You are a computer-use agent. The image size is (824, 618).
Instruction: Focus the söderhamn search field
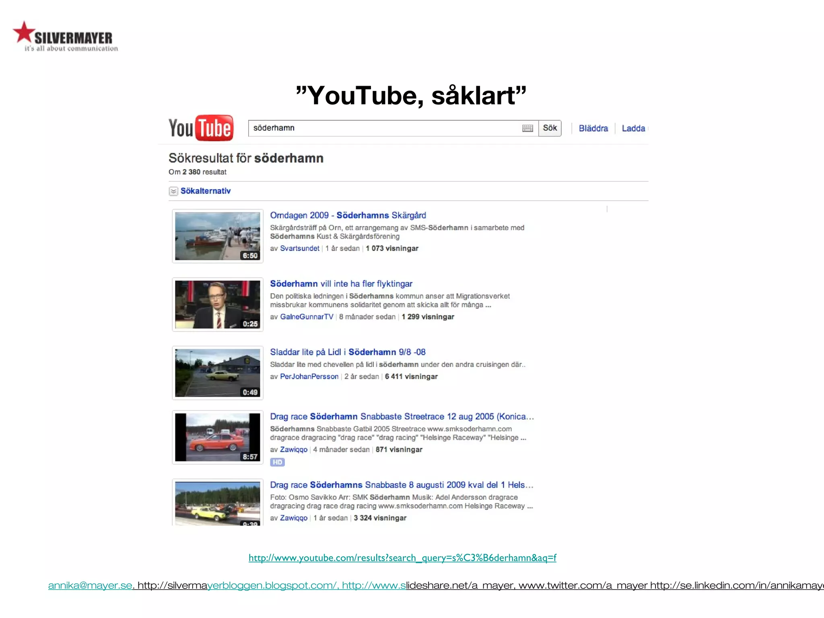(x=382, y=128)
